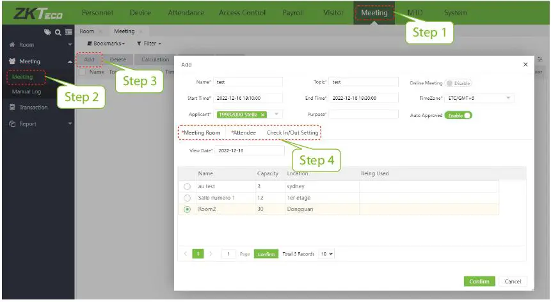
Task: Select the au test room radio button
Action: pyautogui.click(x=188, y=186)
